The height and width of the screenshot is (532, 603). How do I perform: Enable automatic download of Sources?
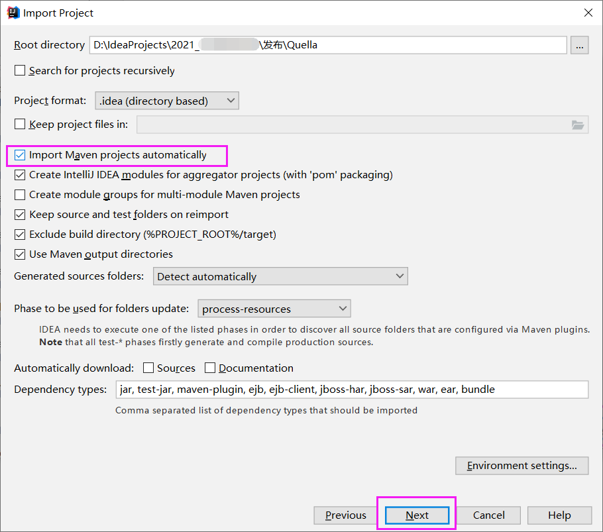pyautogui.click(x=148, y=368)
